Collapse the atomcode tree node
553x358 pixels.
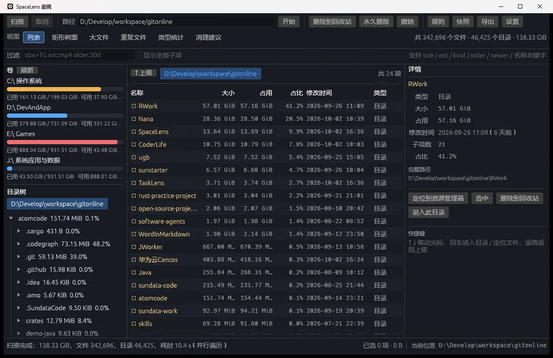pyautogui.click(x=11, y=219)
